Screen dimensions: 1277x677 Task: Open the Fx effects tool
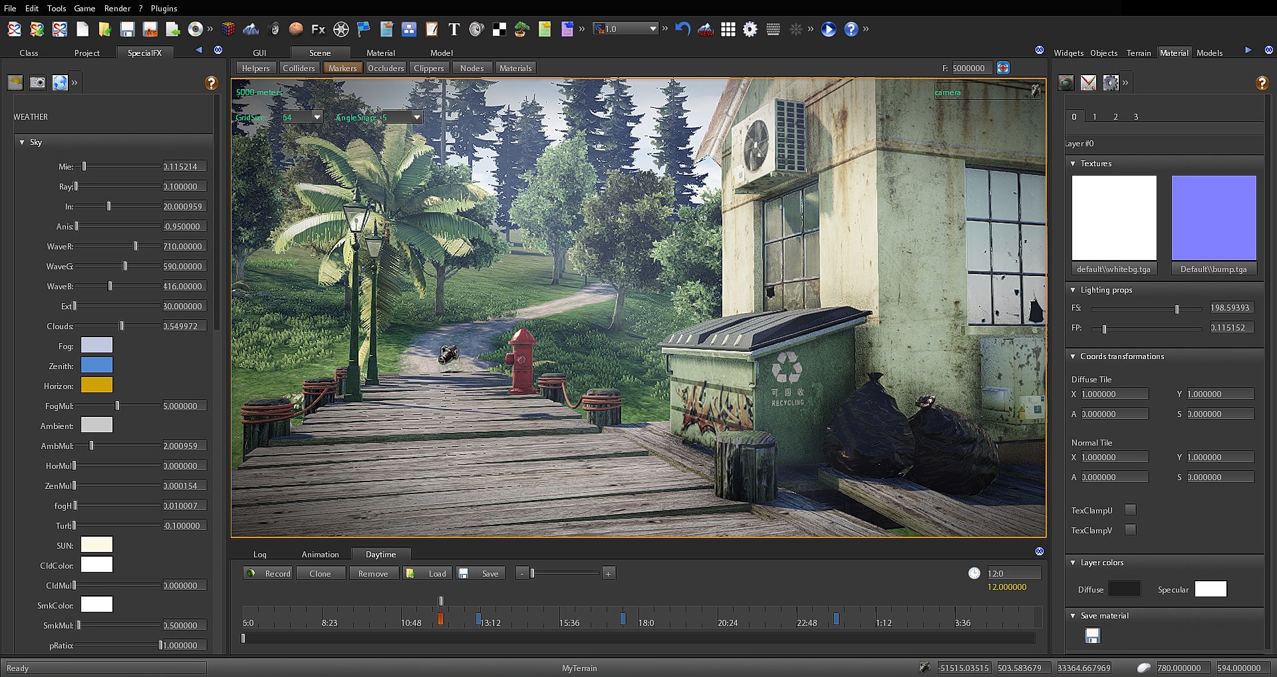pos(318,29)
